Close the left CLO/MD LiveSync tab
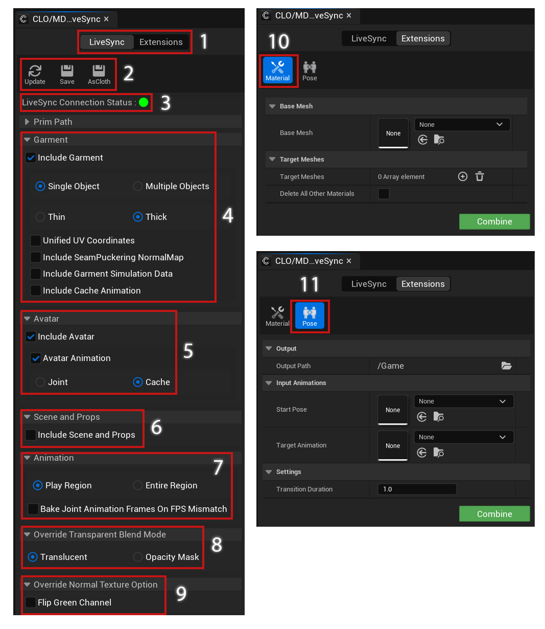The width and height of the screenshot is (545, 629). (106, 19)
